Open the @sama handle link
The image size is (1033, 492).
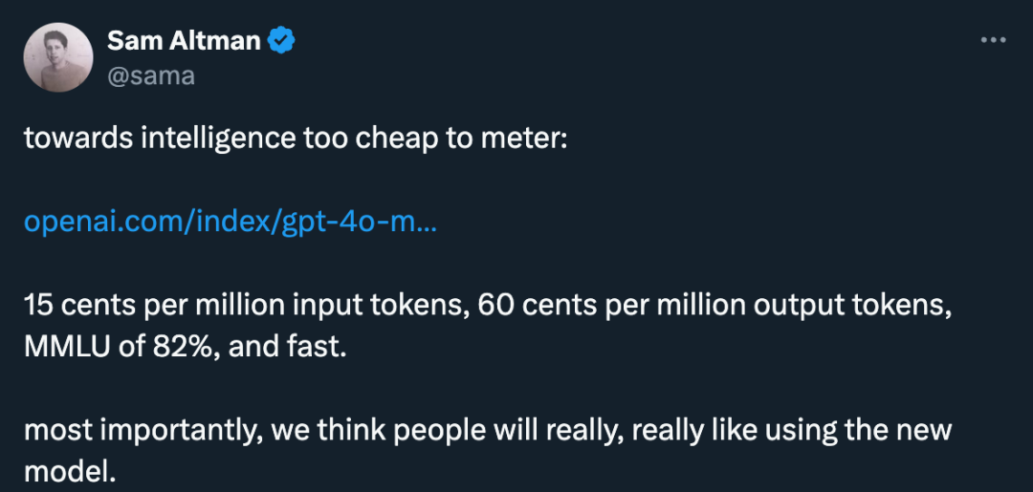[x=151, y=75]
